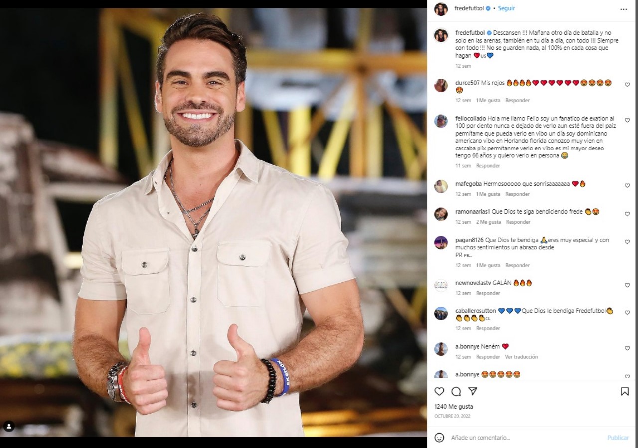The width and height of the screenshot is (638, 448).
Task: Share post with paper plane icon
Action: [x=473, y=391]
